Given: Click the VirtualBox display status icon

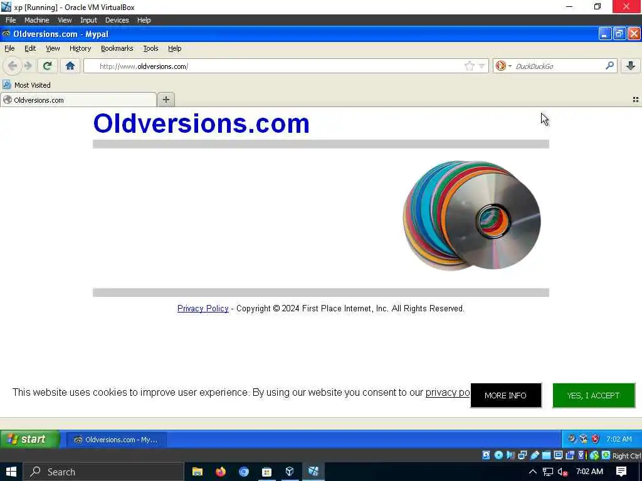Looking at the screenshot, I should (558, 455).
